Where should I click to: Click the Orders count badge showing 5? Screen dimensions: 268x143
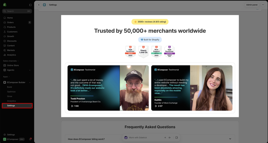[x=30, y=22]
